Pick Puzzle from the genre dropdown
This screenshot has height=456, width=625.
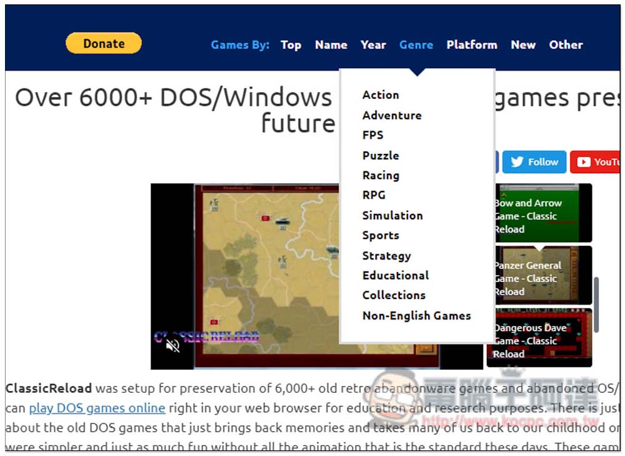pos(381,155)
